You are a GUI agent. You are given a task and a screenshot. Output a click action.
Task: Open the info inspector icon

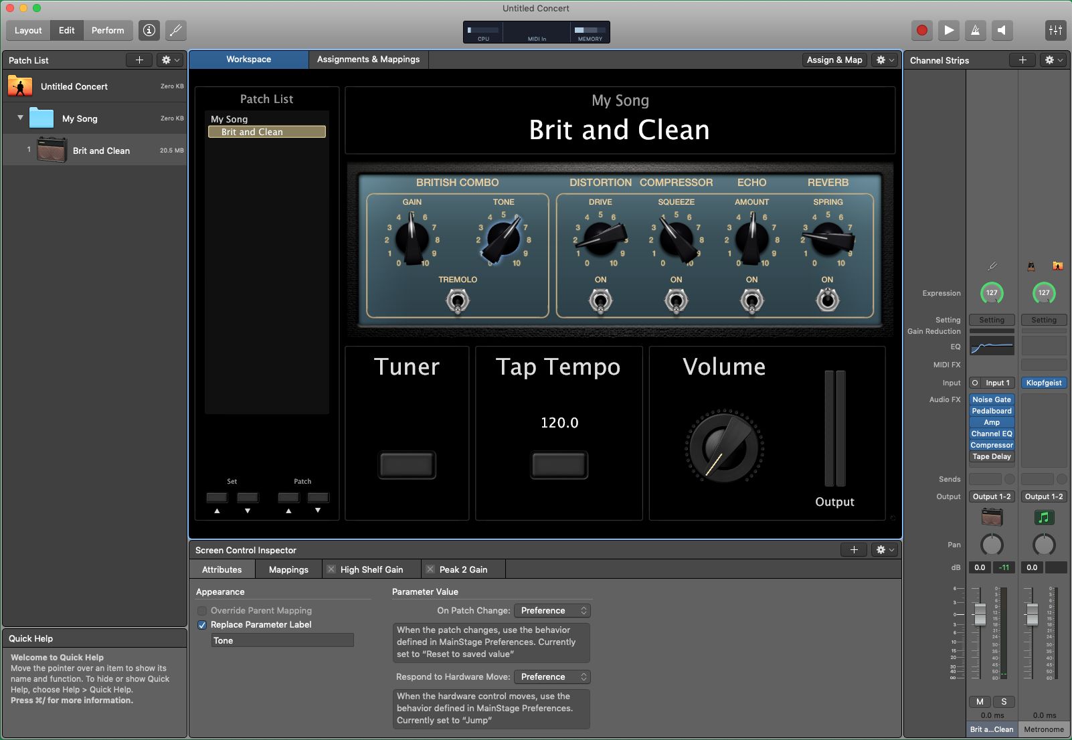tap(149, 30)
